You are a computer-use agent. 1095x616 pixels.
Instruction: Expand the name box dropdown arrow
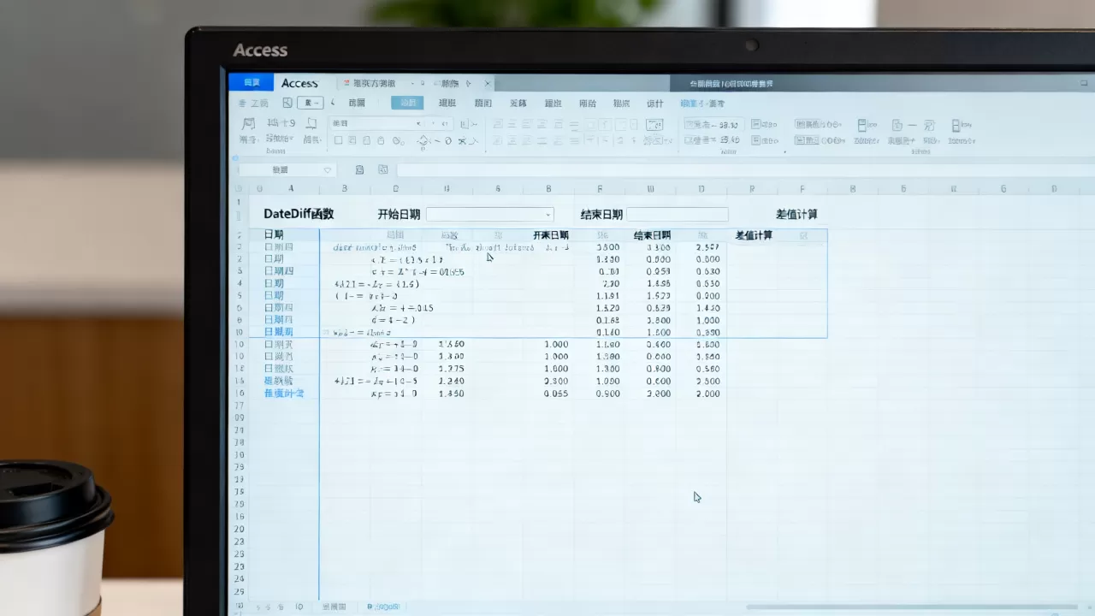tap(327, 170)
